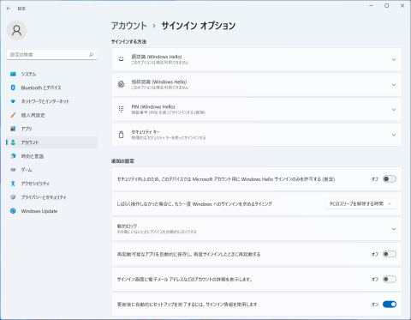The height and width of the screenshot is (320, 411).
Task: Open ゲーム in the sidebar
Action: pos(51,170)
